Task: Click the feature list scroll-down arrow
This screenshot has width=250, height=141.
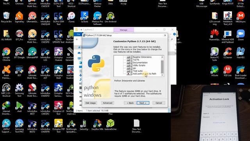Action: pyautogui.click(x=162, y=75)
